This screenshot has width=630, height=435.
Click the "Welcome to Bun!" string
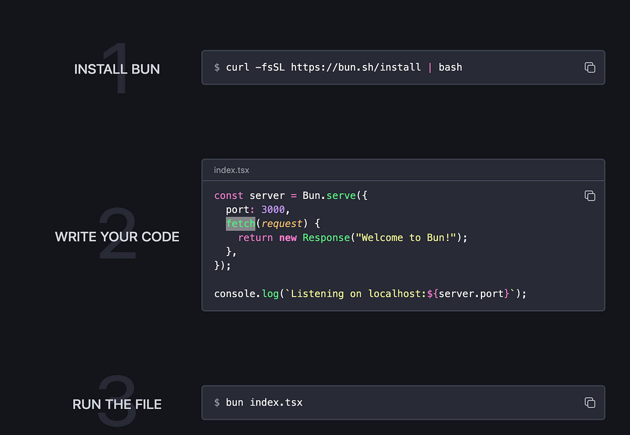(x=406, y=238)
